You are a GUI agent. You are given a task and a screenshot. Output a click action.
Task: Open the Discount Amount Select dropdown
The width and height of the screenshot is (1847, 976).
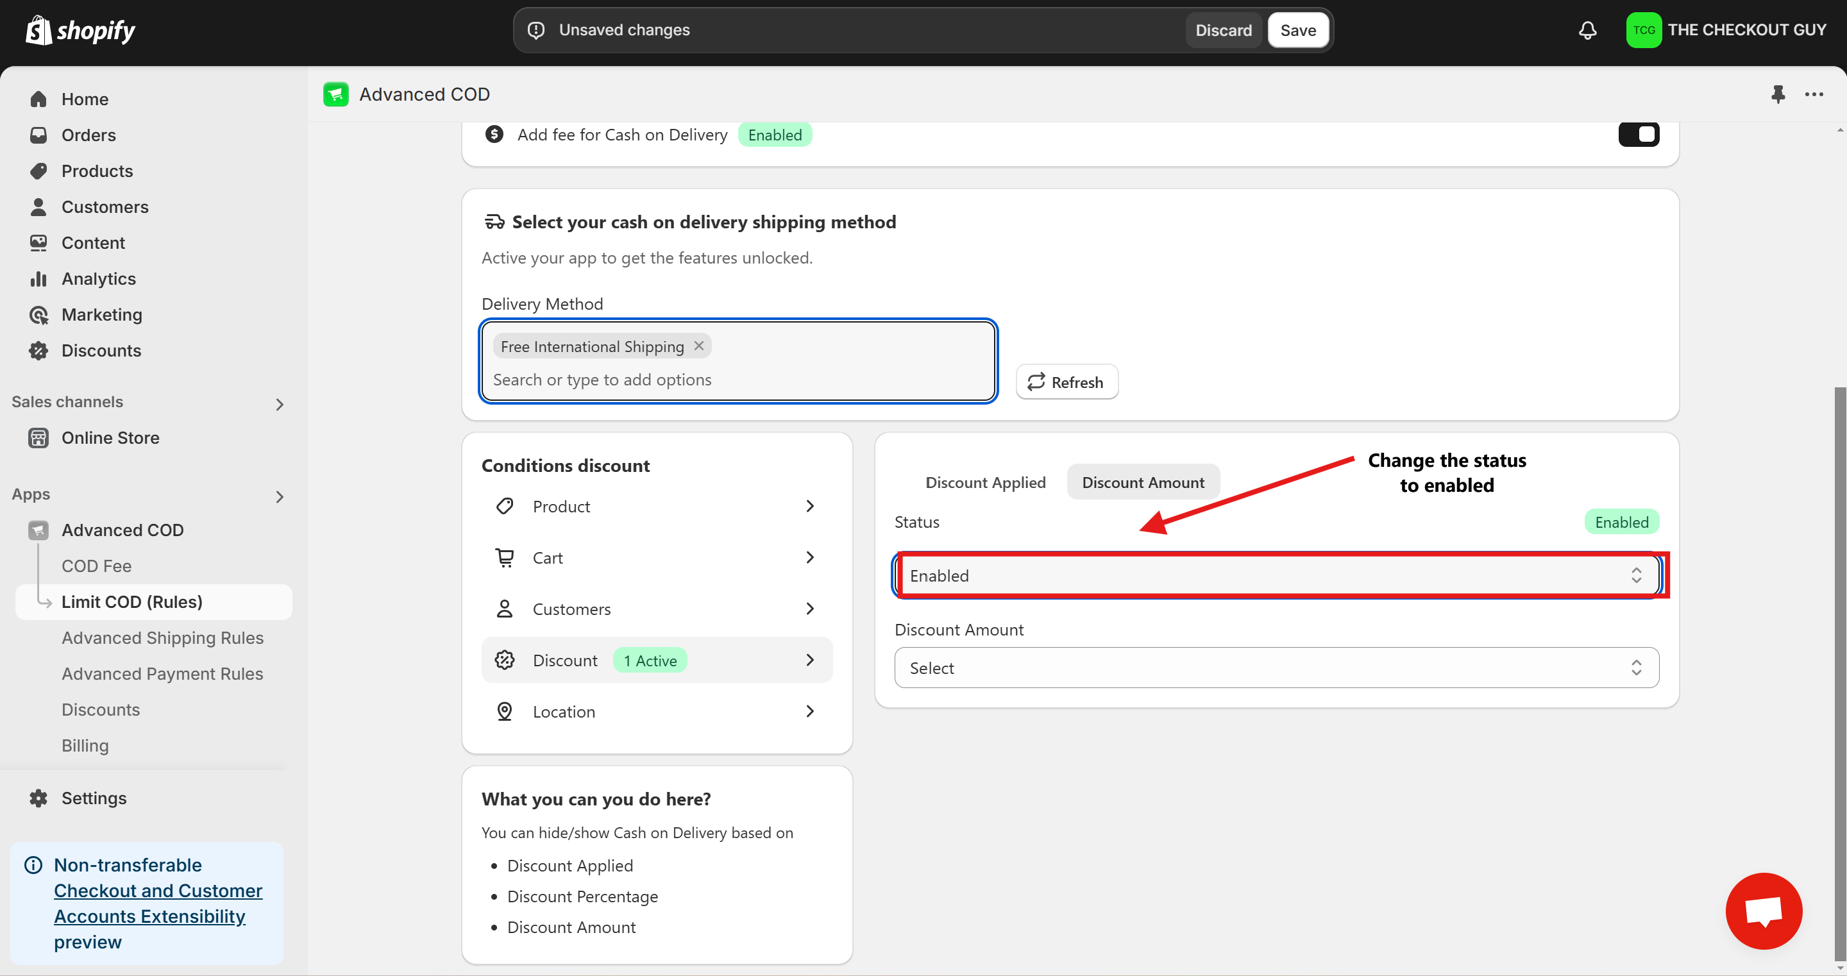(1276, 668)
